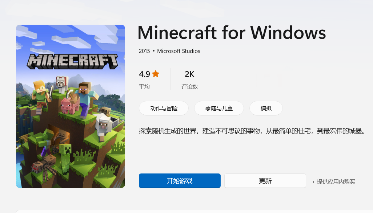Click the 提供应用内购买 in-app purchases note
The image size is (373, 213).
(333, 182)
